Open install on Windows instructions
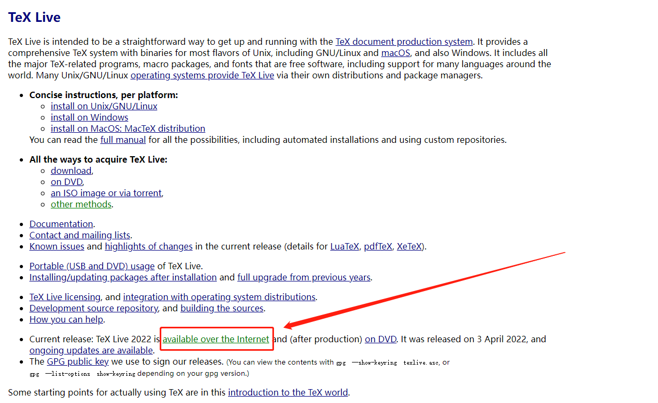The height and width of the screenshot is (403, 658). point(90,117)
